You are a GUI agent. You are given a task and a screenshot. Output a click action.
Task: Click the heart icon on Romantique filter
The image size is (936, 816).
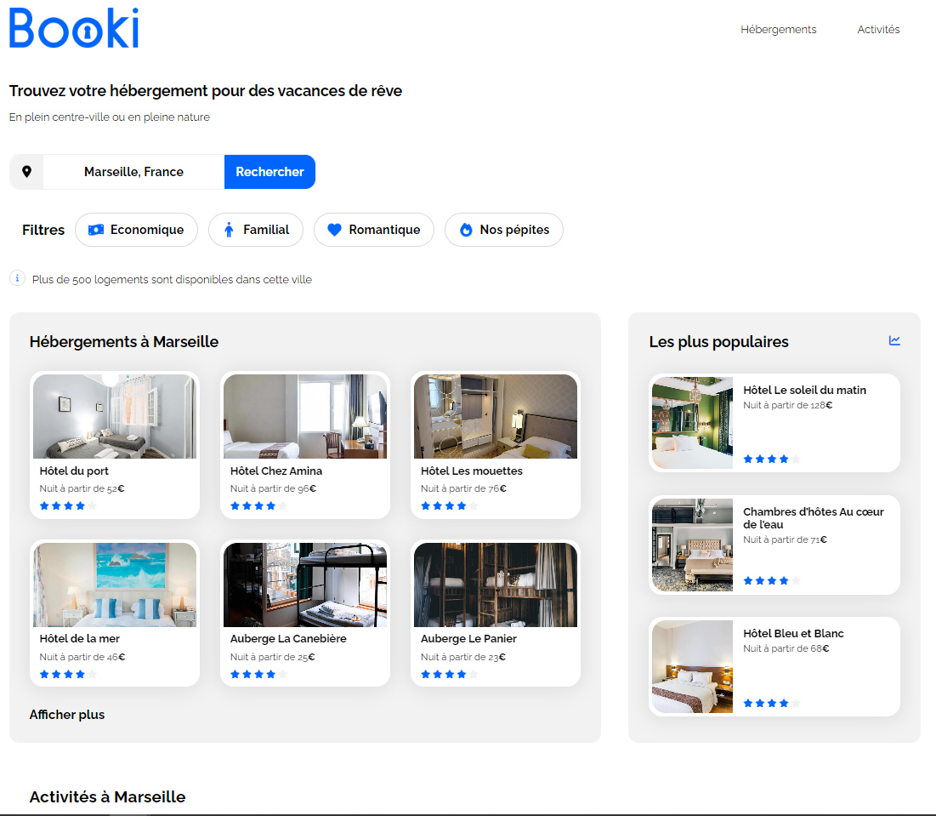click(334, 230)
